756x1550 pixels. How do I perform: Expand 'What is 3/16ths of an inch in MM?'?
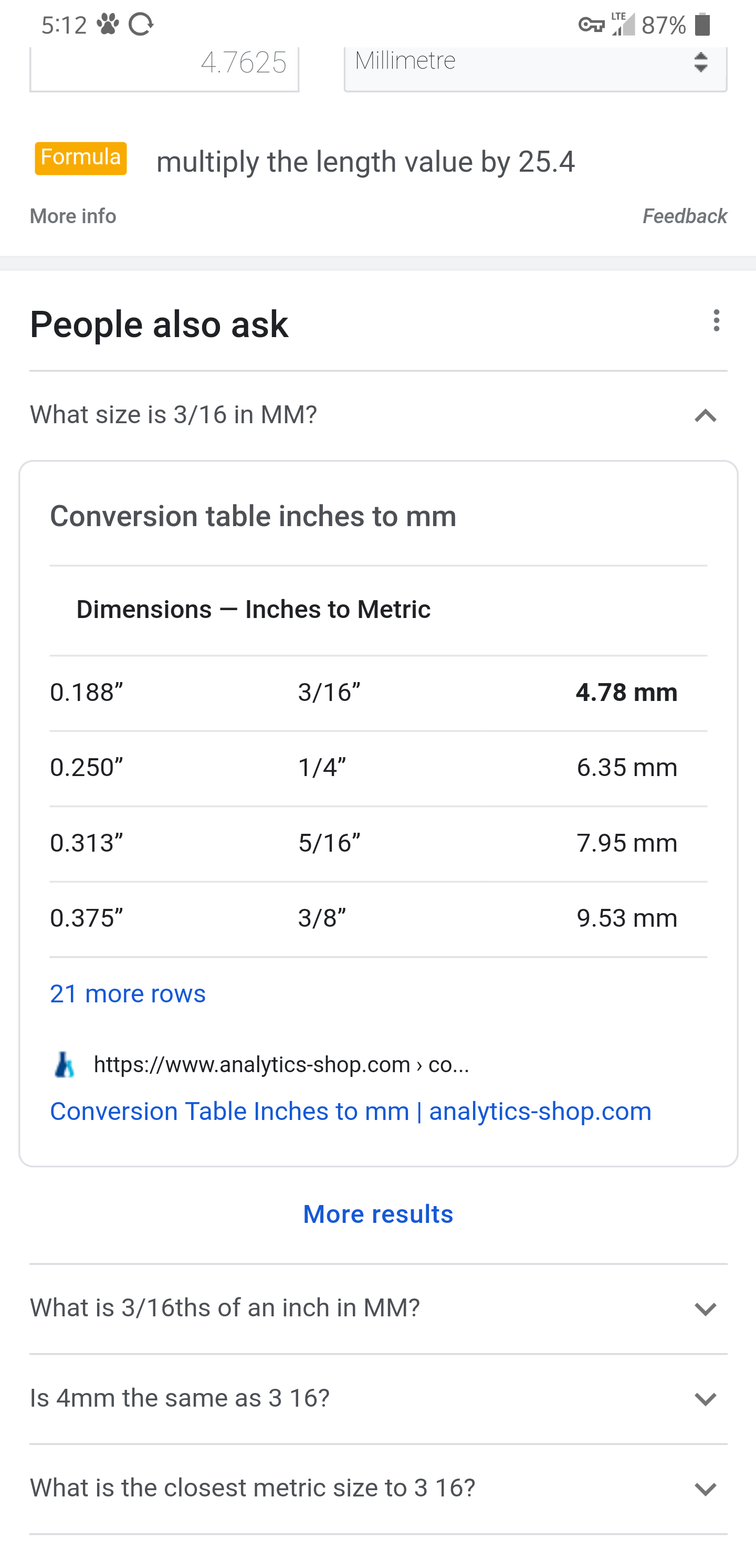pyautogui.click(x=706, y=1308)
